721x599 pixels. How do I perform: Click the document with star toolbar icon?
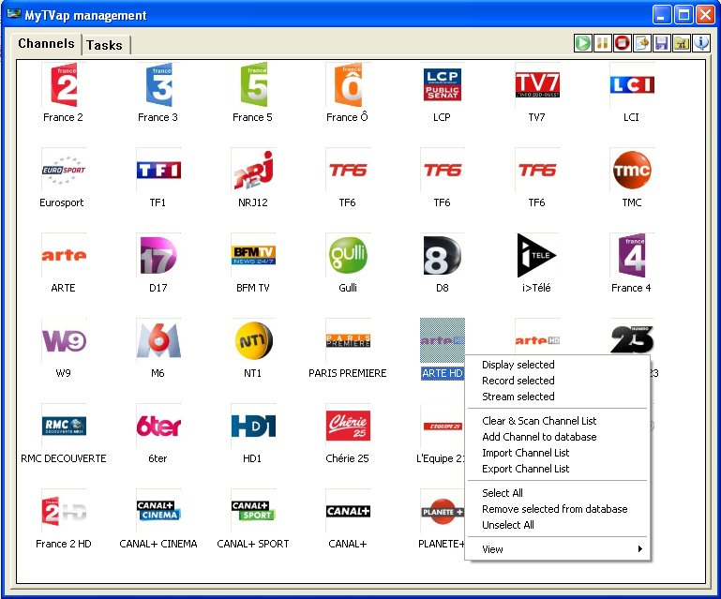(x=642, y=43)
